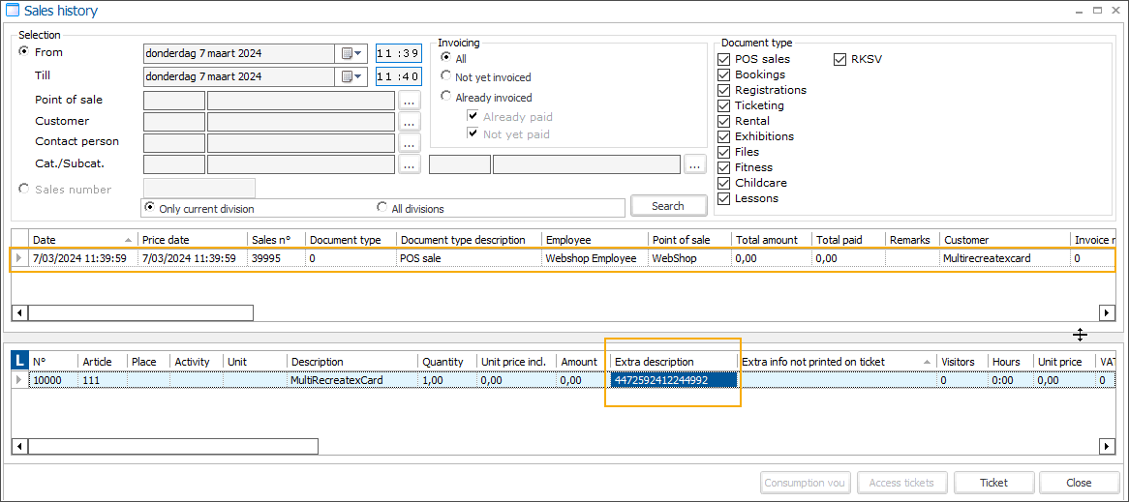This screenshot has width=1129, height=502.
Task: Open the Till date calendar dropdown
Action: coord(351,76)
